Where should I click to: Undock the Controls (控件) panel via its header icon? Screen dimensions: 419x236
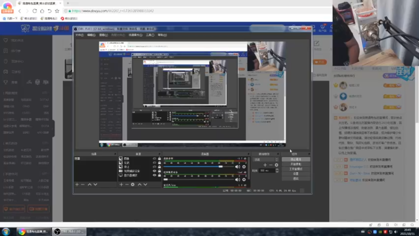click(309, 154)
